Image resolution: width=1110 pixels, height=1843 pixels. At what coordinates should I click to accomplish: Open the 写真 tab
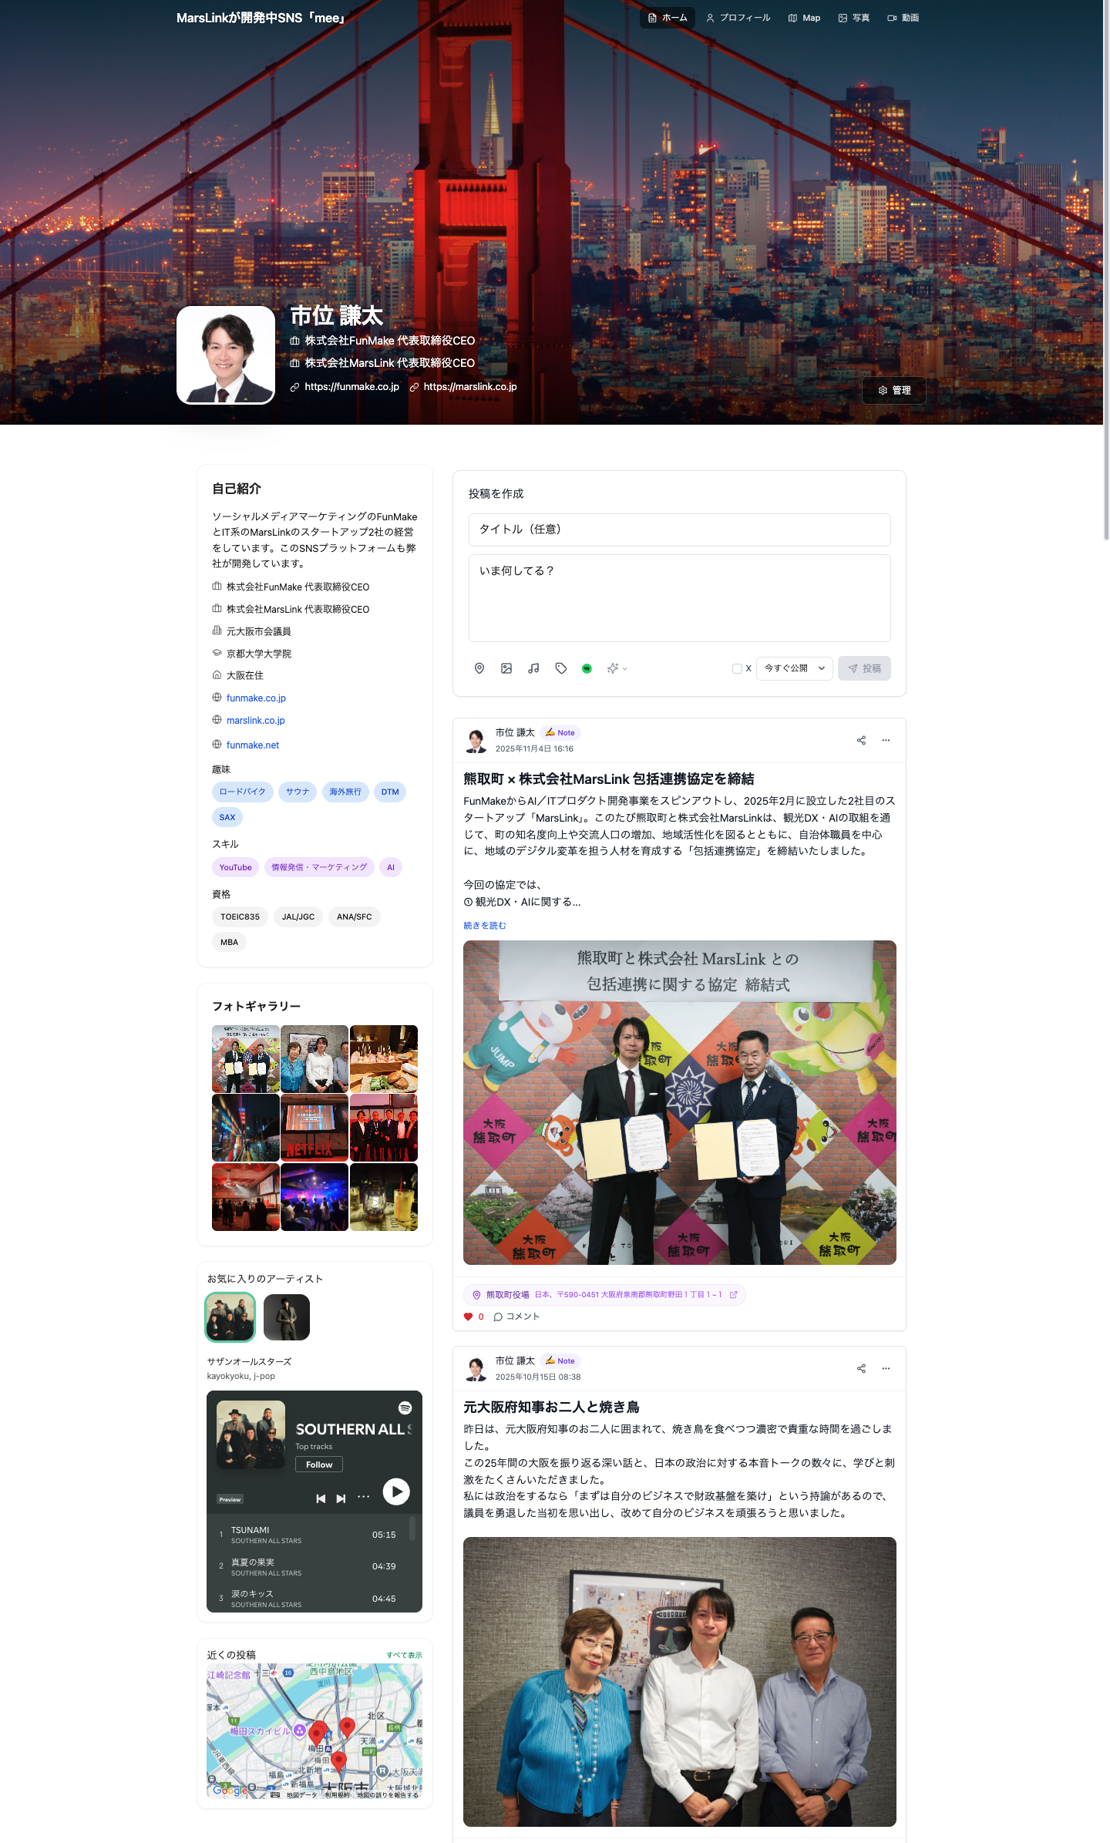pyautogui.click(x=854, y=18)
